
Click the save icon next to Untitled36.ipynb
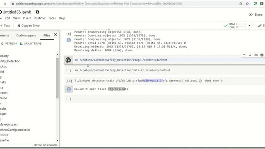point(38,12)
